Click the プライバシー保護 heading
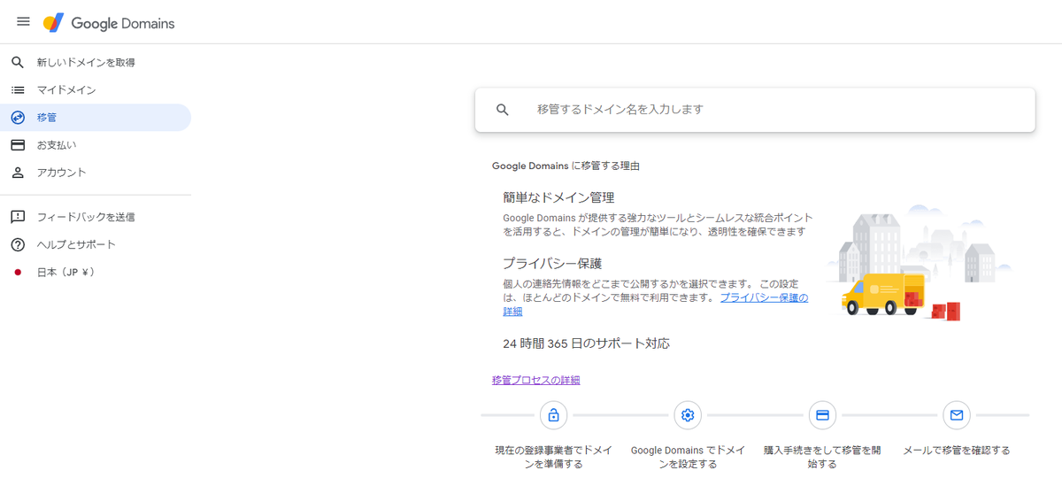Screen dimensions: 1062x486 coord(552,263)
